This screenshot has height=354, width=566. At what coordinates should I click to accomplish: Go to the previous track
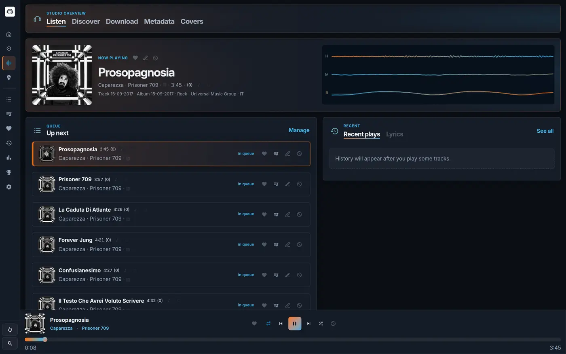click(281, 324)
